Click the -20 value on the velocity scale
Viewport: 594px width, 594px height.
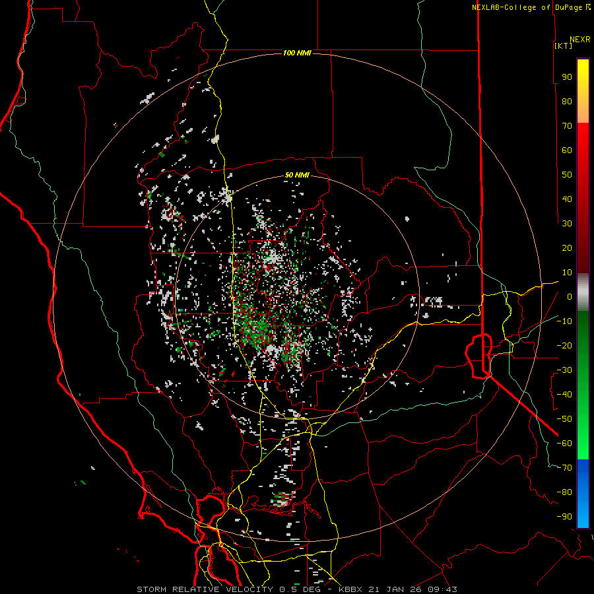coord(564,345)
